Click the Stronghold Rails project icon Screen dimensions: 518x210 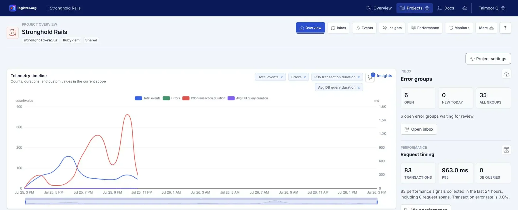tap(13, 33)
